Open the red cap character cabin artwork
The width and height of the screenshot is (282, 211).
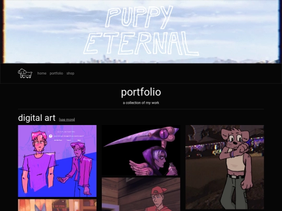(141, 194)
